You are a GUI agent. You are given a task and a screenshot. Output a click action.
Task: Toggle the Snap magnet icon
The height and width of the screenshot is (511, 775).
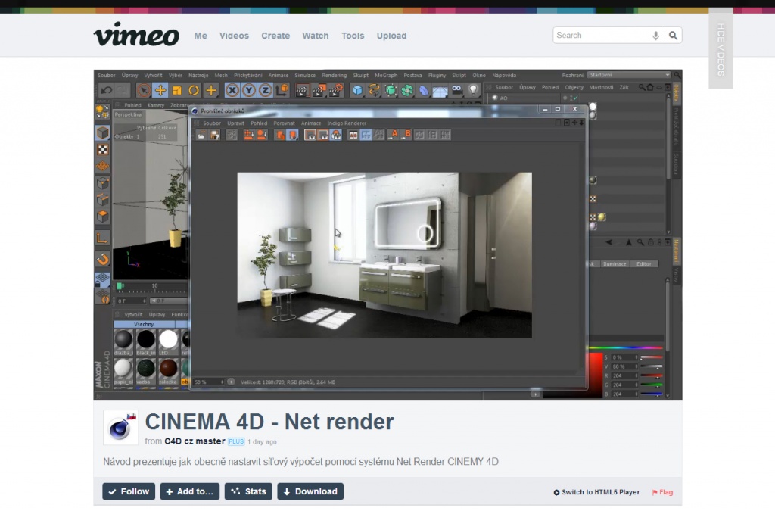click(102, 260)
